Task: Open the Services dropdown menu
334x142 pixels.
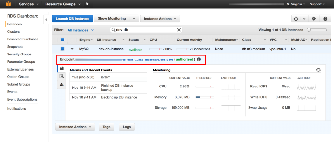Action: 29,4
